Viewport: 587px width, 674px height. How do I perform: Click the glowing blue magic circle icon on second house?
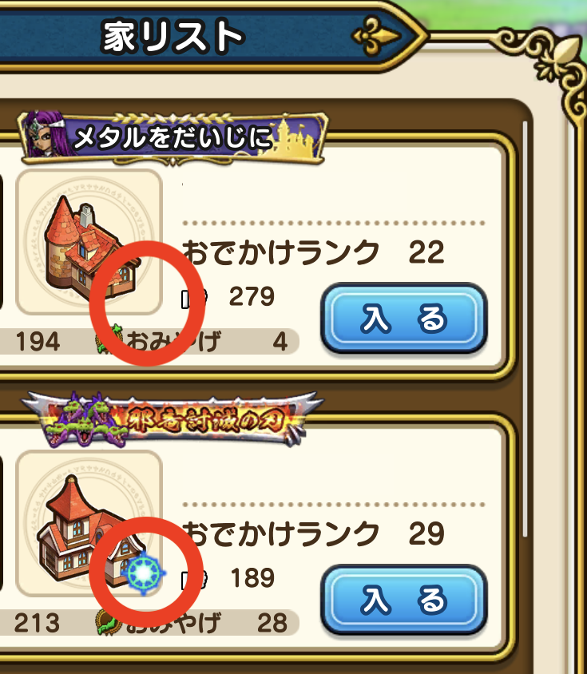pos(144,573)
